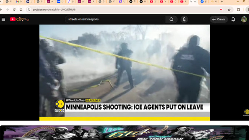Open YouTube notifications bell

233,19
